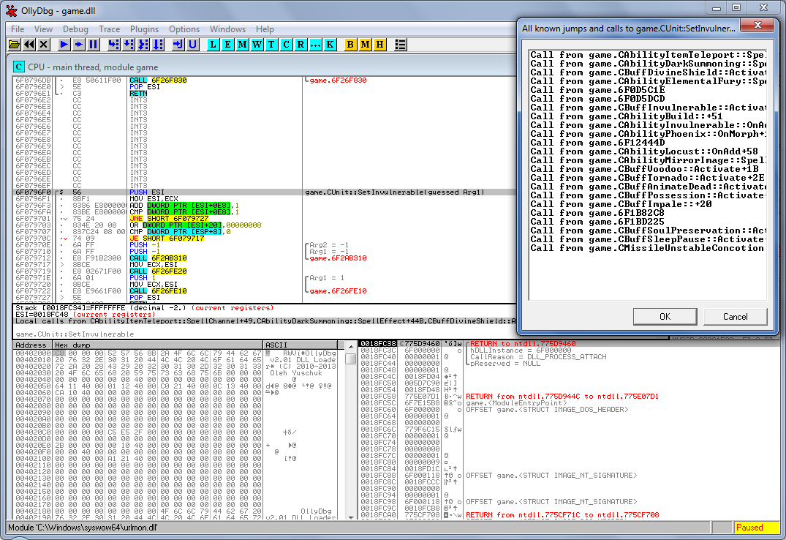This screenshot has height=540, width=786.
Task: Select call from CMissileUnstableConcotion entry
Action: point(648,248)
